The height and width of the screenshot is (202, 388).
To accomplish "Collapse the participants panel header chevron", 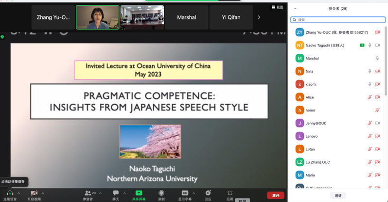I will click(x=295, y=9).
